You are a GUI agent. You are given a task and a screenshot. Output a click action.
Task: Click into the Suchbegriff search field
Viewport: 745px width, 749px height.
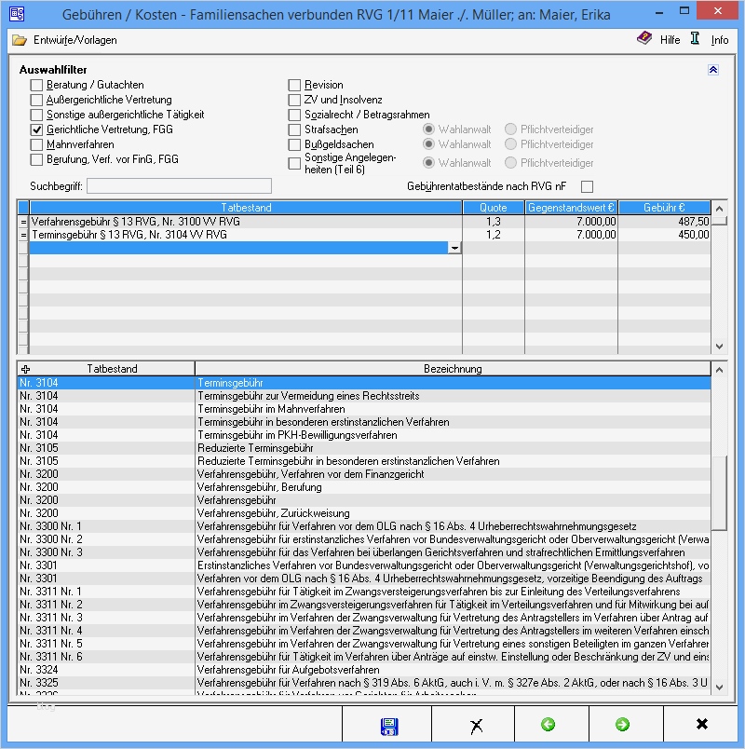(x=179, y=185)
